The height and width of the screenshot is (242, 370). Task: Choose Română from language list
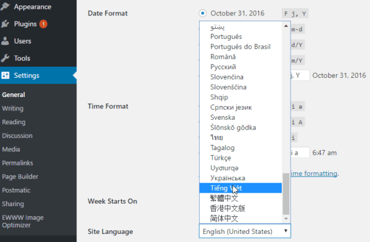click(x=240, y=57)
